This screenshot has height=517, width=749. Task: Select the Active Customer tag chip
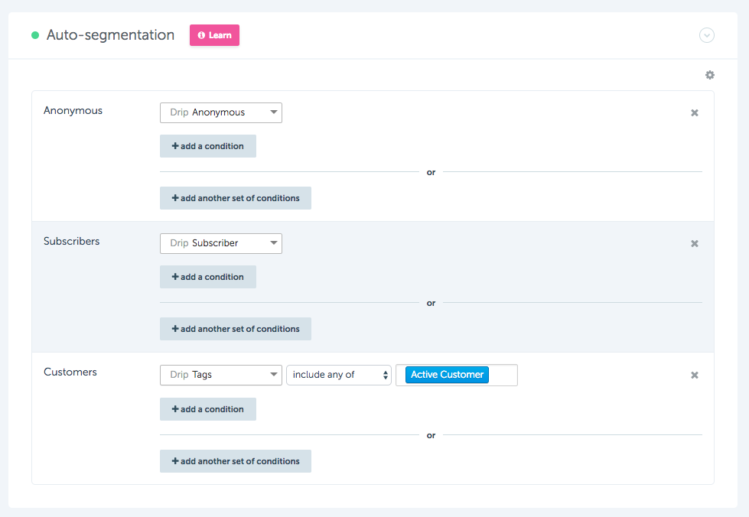(447, 375)
